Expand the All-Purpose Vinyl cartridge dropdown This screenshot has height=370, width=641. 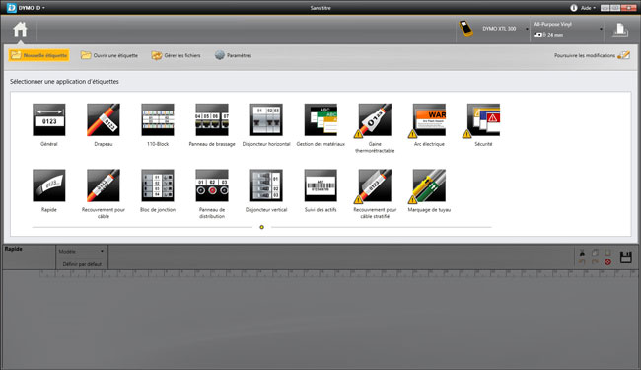[601, 29]
